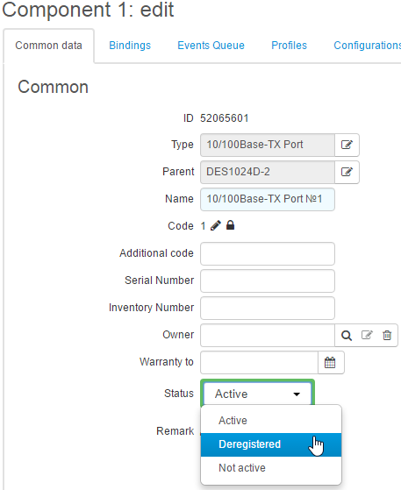Switch to the Bindings tab
The height and width of the screenshot is (490, 401).
[130, 46]
